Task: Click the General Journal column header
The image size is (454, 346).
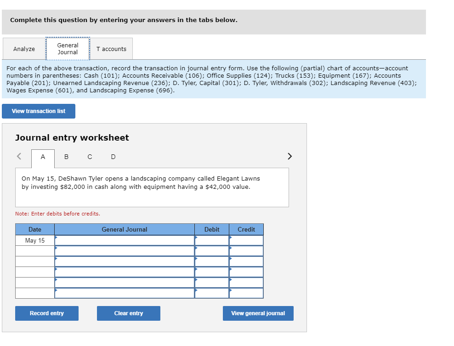Action: click(125, 229)
